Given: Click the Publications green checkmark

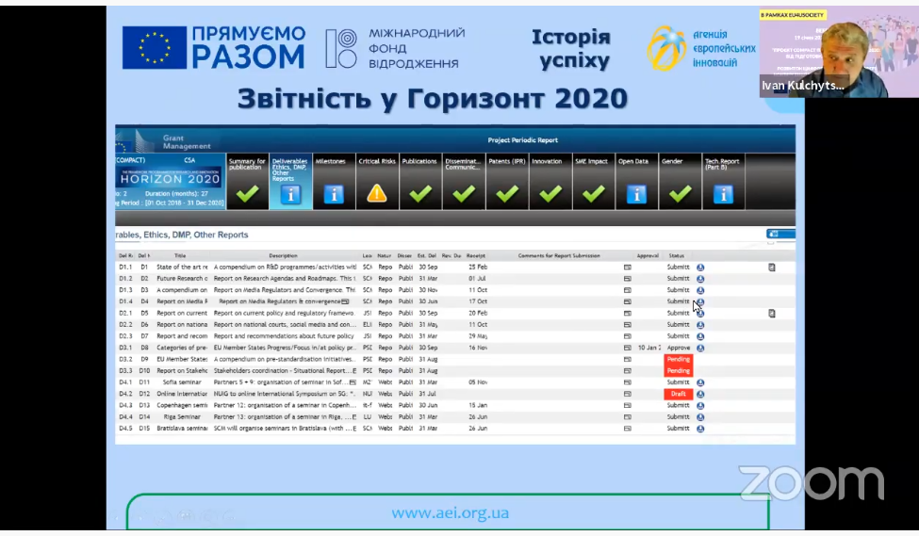Looking at the screenshot, I should [x=420, y=194].
